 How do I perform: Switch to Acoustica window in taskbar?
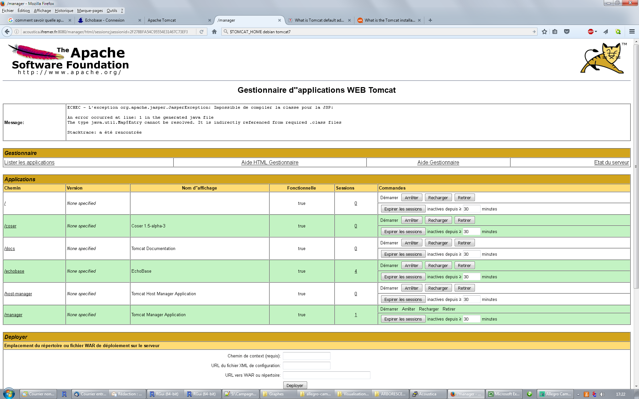428,394
